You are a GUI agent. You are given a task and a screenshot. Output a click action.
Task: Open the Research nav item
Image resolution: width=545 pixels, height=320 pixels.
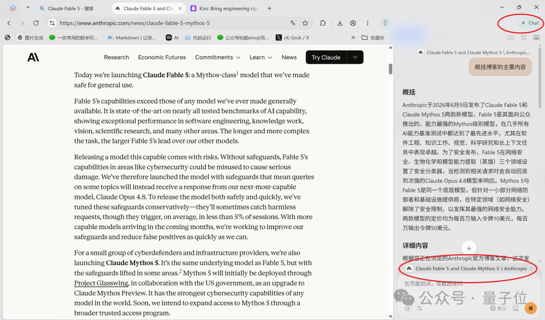coord(117,58)
